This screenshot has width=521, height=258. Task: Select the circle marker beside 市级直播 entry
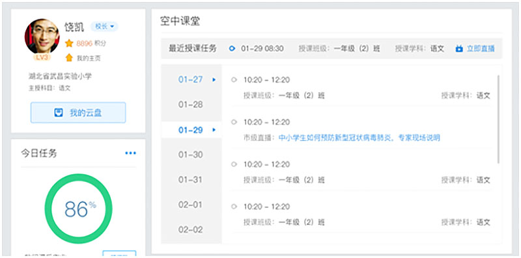234,122
